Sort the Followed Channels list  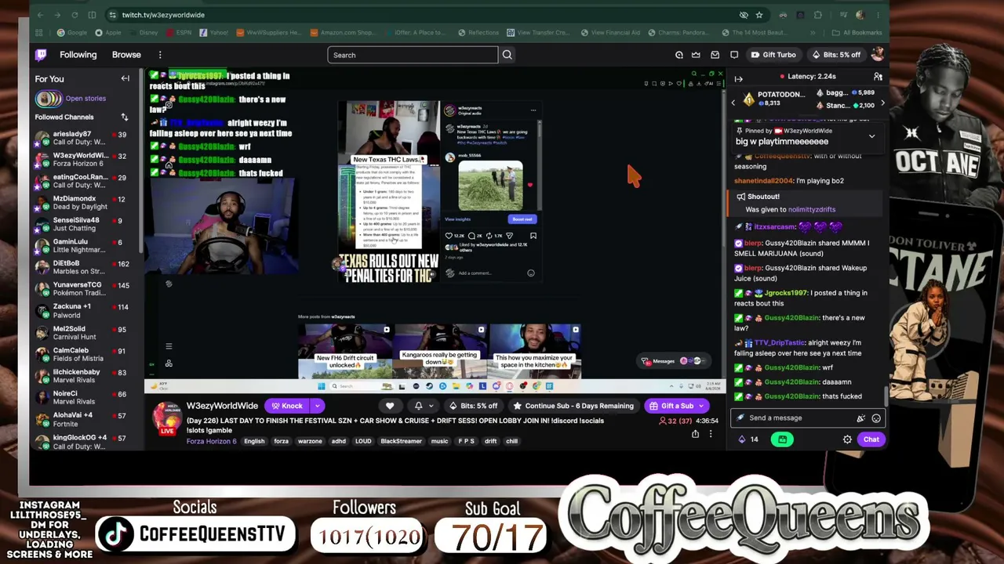(124, 117)
